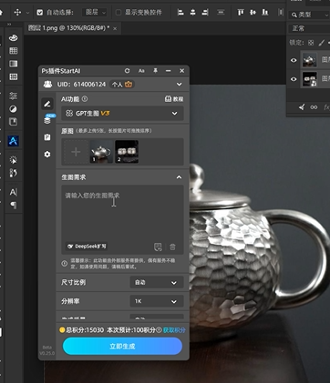Expand the collapsed panel dock arrows
The image size is (330, 383).
[9, 25]
